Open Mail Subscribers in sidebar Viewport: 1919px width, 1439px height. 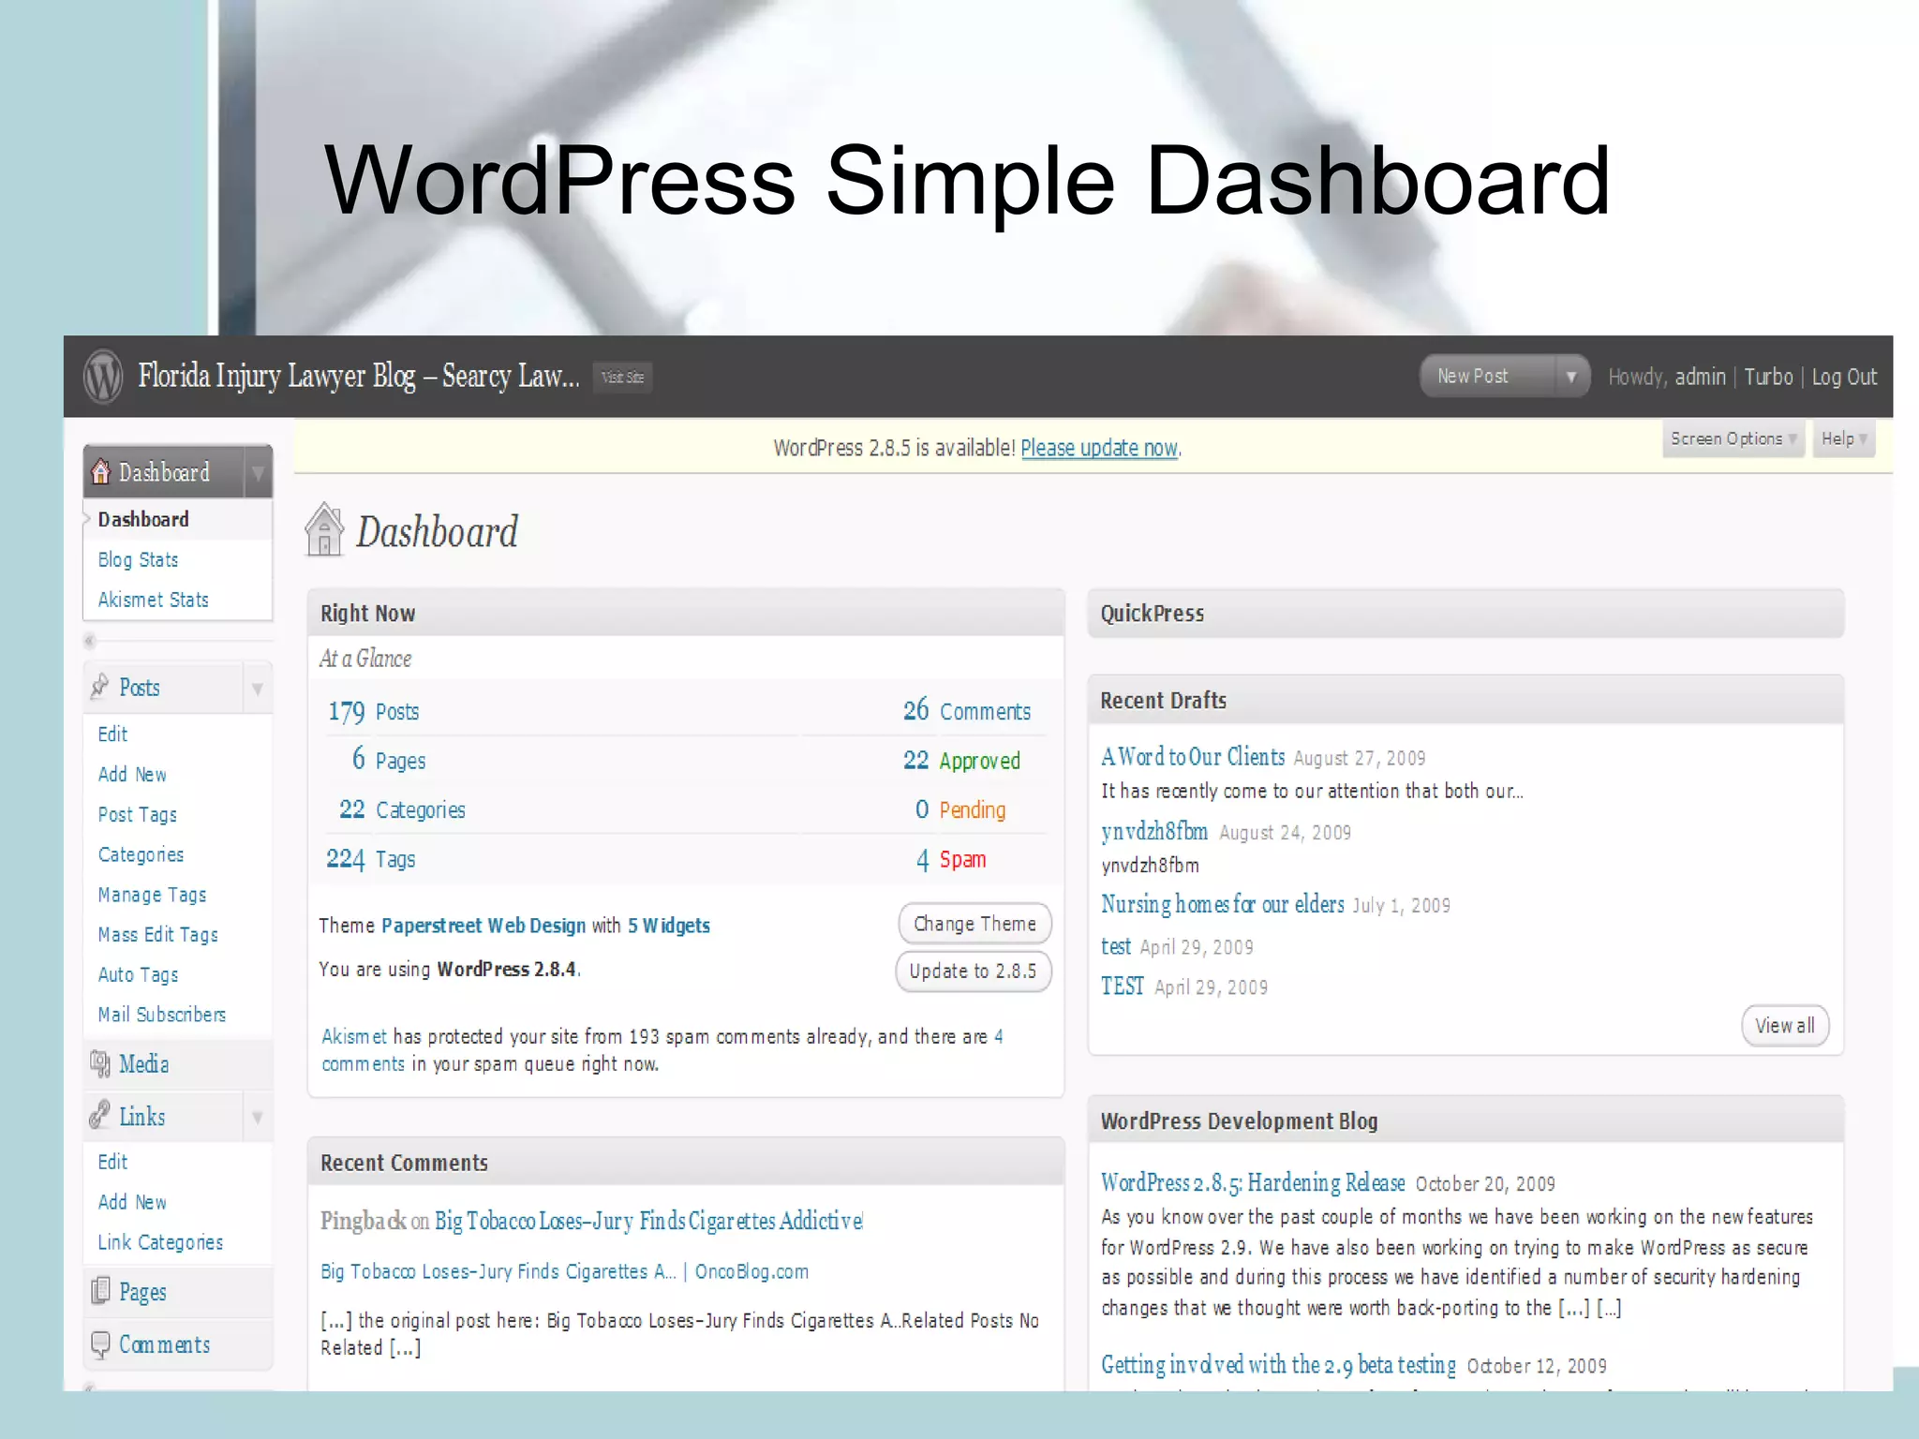pos(161,1015)
